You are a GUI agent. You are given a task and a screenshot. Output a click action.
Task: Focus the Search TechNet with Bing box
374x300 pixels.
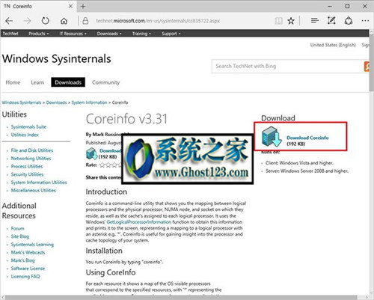(288, 67)
